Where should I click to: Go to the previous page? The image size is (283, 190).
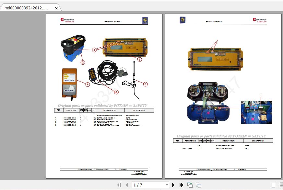tap(127, 185)
